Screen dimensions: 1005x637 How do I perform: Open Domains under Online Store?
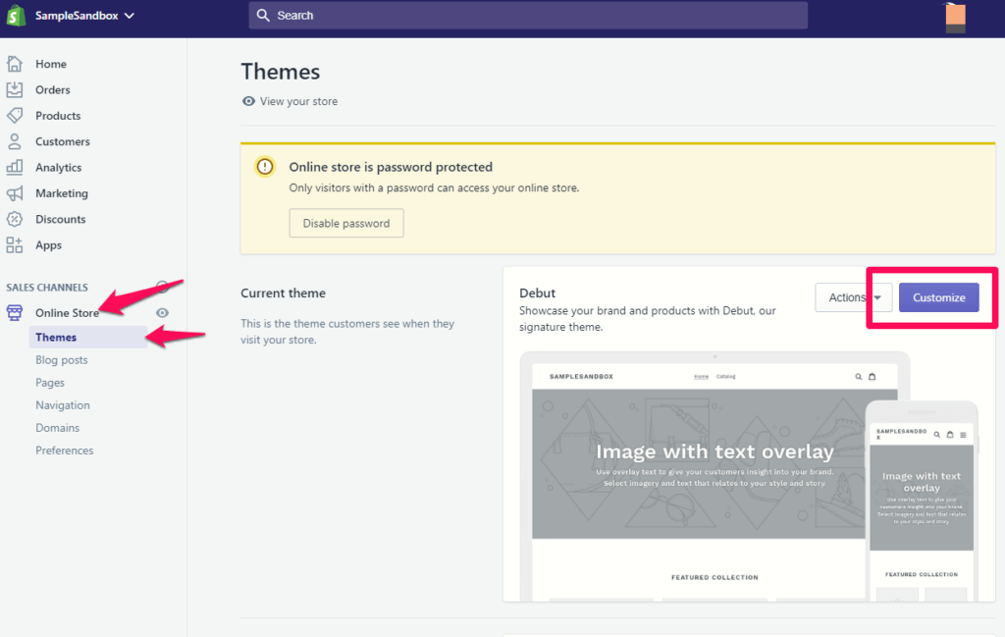point(58,427)
